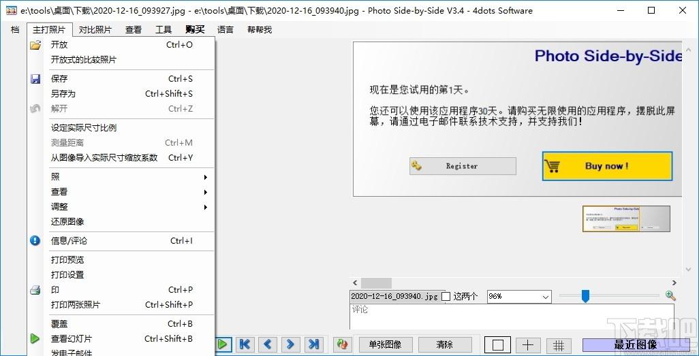Image resolution: width=699 pixels, height=356 pixels.
Task: Open the 购买 menu
Action: click(195, 30)
